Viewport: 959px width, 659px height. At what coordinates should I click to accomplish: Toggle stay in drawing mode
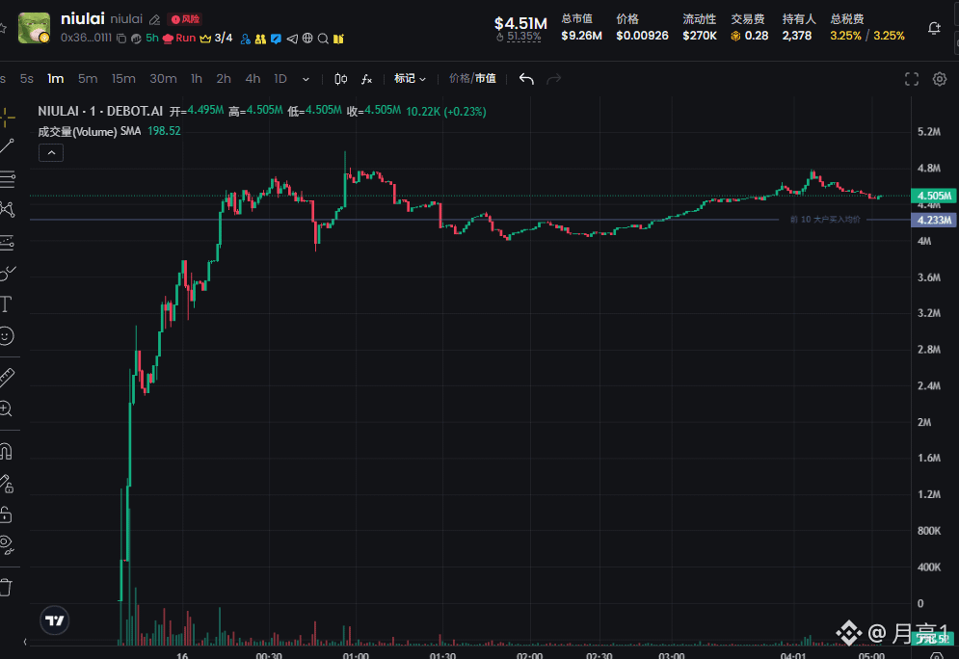point(6,484)
